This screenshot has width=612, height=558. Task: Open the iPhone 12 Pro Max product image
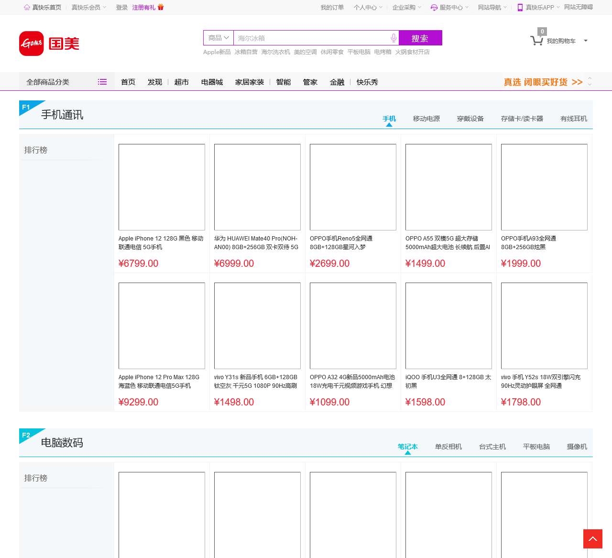pyautogui.click(x=162, y=326)
